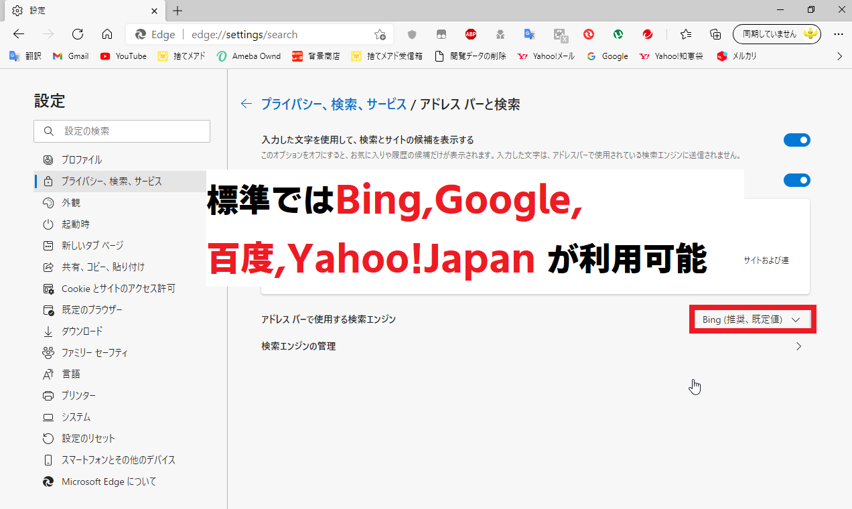Reload the current settings page
This screenshot has height=509, width=852.
pos(78,34)
